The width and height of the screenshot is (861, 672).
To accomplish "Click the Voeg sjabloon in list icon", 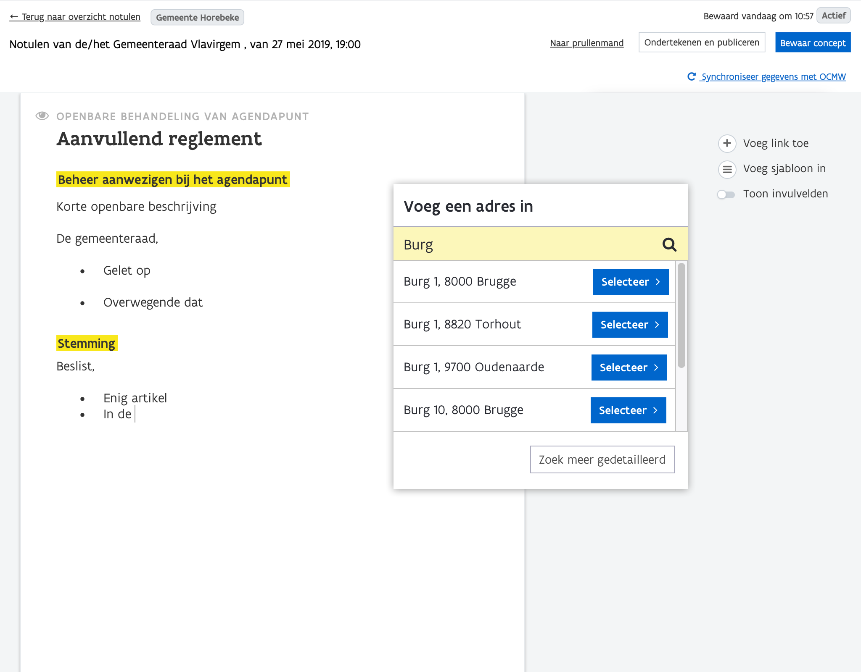I will (727, 169).
